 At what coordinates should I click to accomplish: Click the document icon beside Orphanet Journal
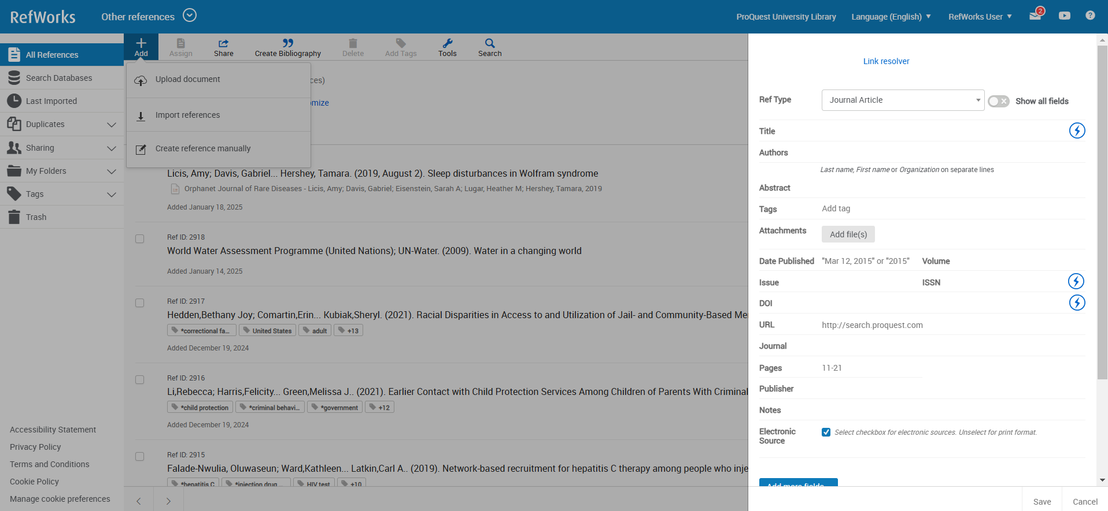[175, 189]
